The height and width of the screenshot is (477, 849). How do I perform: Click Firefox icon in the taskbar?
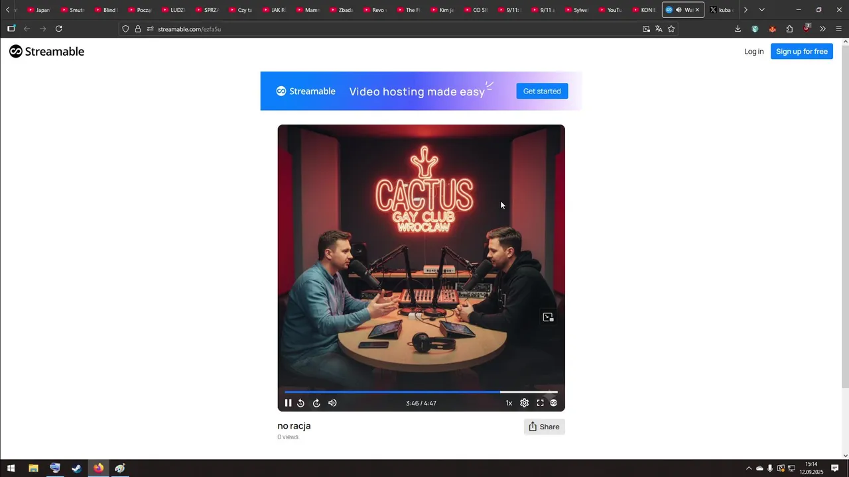(98, 468)
